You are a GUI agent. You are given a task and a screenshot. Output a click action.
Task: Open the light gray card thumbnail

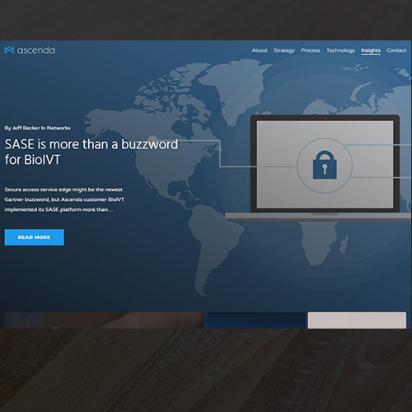point(357,321)
